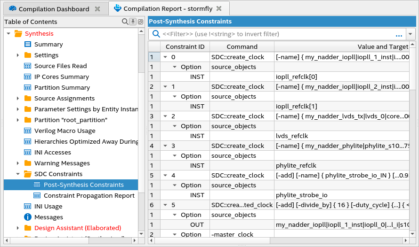
Task: Collapse constraint ID 0 row
Action: (x=165, y=57)
